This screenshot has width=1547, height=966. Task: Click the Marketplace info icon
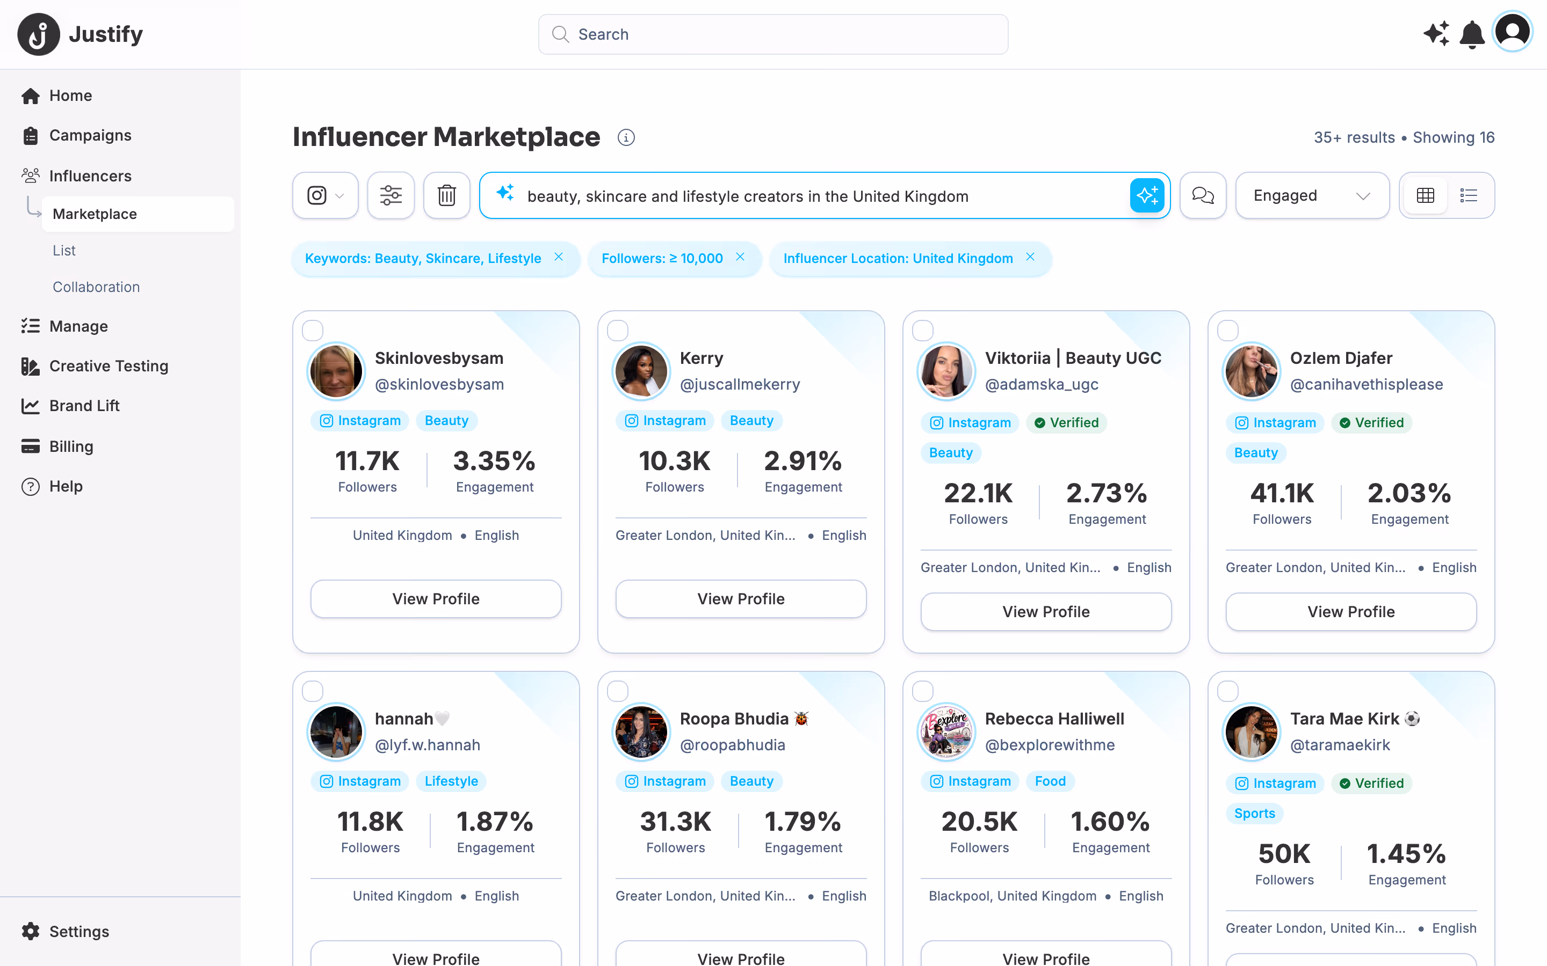[626, 137]
